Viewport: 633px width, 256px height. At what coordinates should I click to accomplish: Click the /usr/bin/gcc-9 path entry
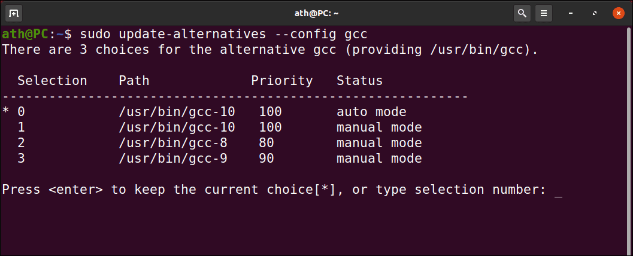pyautogui.click(x=173, y=159)
